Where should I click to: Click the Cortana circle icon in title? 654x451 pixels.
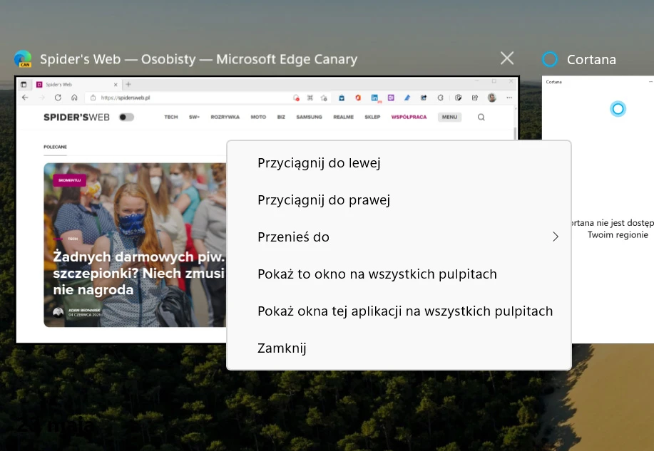[550, 59]
